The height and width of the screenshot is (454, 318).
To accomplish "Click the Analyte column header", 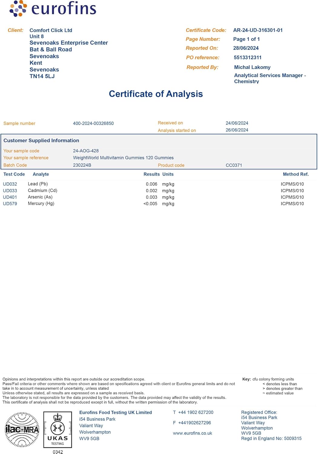I will 41,174.
